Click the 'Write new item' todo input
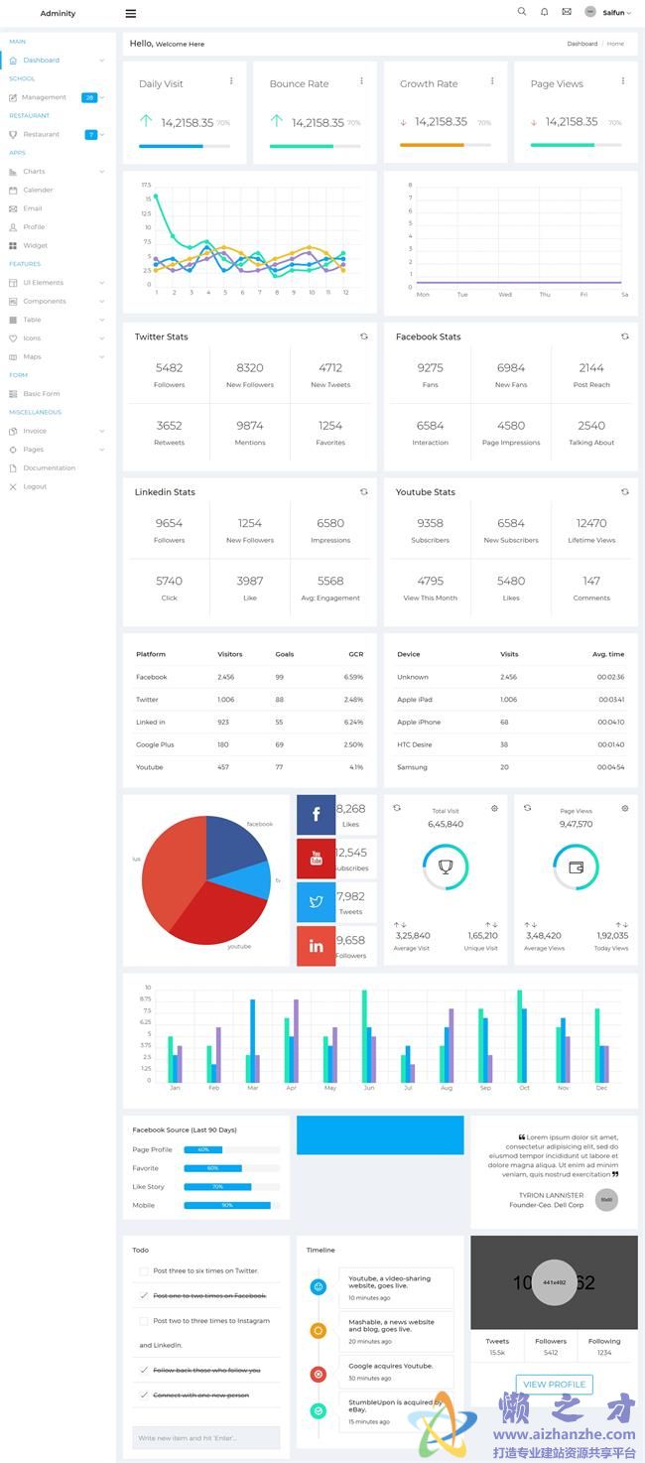Image resolution: width=645 pixels, height=1463 pixels. [206, 1437]
